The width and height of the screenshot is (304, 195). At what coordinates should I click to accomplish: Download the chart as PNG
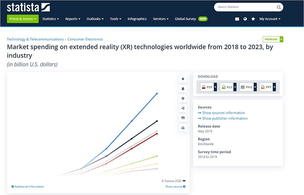pos(248,87)
